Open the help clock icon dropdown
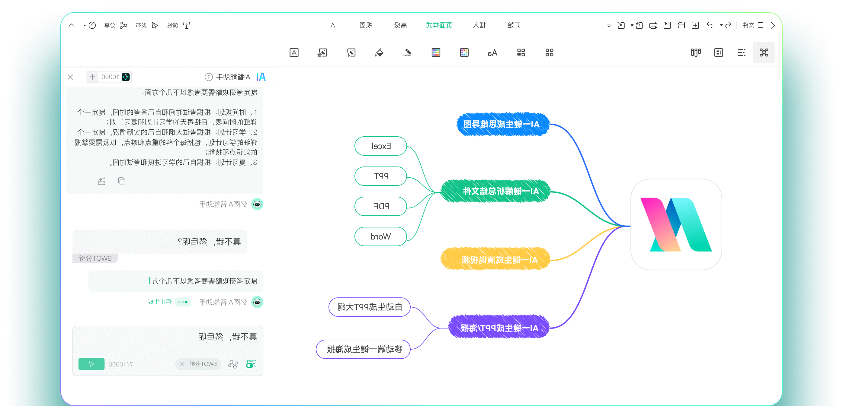Screen dimensions: 843x406 90,25
